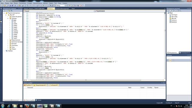
Task: Open the Start menu orb on taskbar
Action: [x=3, y=106]
